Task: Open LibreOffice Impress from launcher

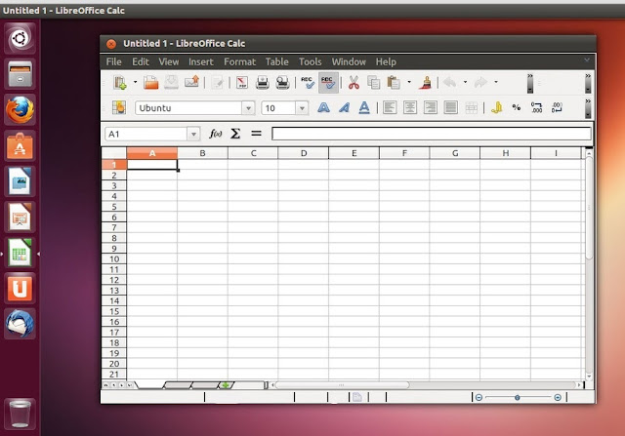Action: 20,217
